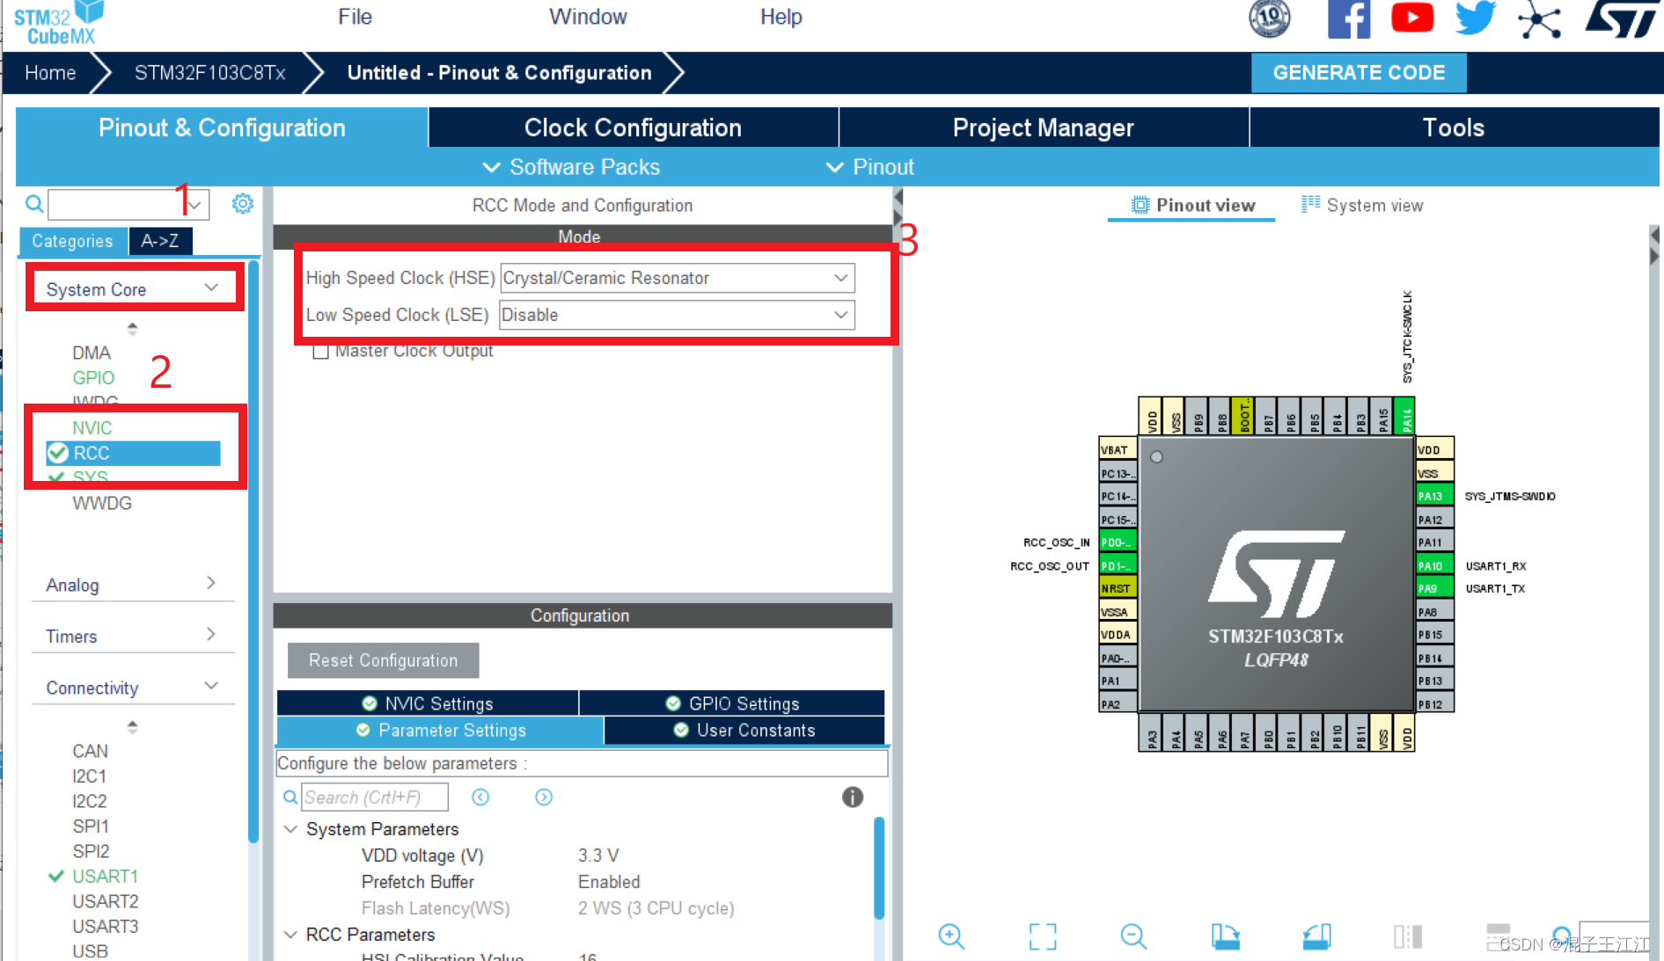Focus the parameter Search (Crtl+F) field

point(375,797)
